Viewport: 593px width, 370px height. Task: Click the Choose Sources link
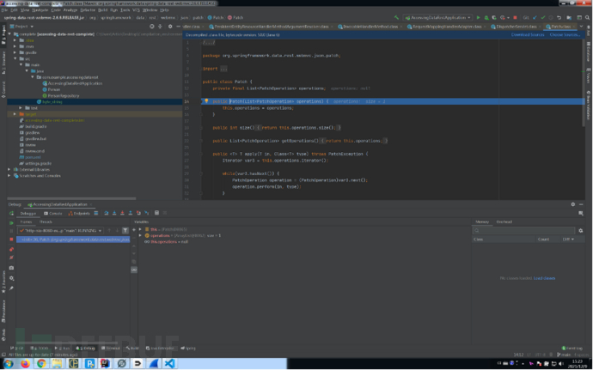click(565, 35)
